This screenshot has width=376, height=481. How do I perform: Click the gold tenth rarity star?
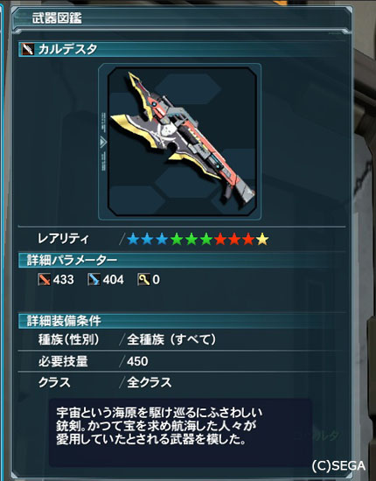click(x=262, y=239)
